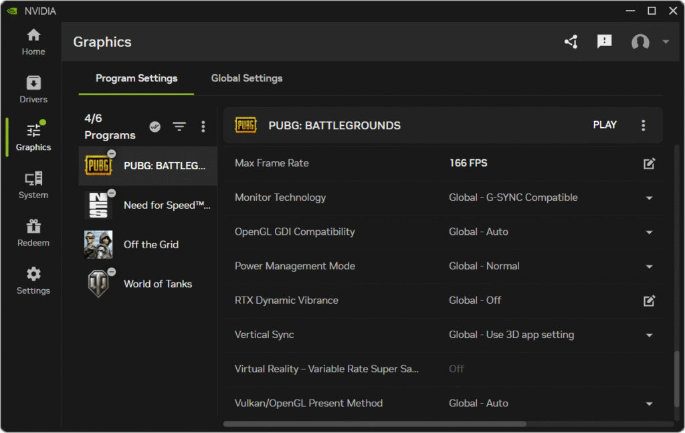
Task: Click the RTX Dynamic Vibrance label
Action: (x=286, y=300)
